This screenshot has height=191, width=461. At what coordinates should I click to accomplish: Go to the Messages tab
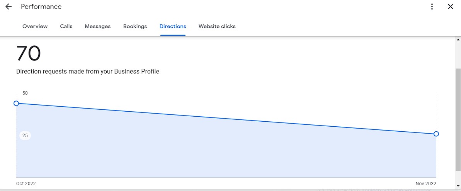coord(98,27)
